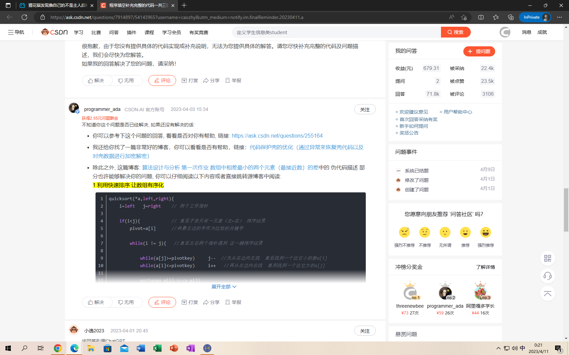
Task: Click the search input field
Action: click(x=337, y=32)
